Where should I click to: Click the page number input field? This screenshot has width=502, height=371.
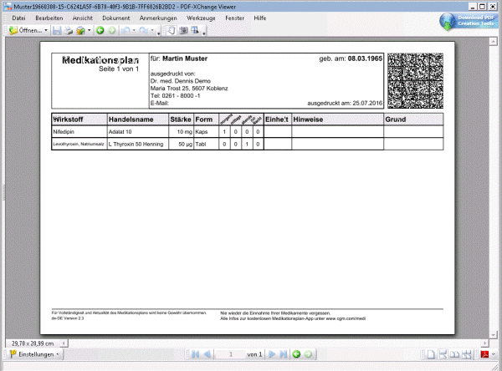(x=231, y=354)
